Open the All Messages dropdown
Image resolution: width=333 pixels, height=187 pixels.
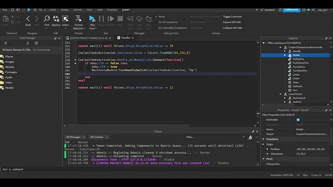click(x=75, y=137)
